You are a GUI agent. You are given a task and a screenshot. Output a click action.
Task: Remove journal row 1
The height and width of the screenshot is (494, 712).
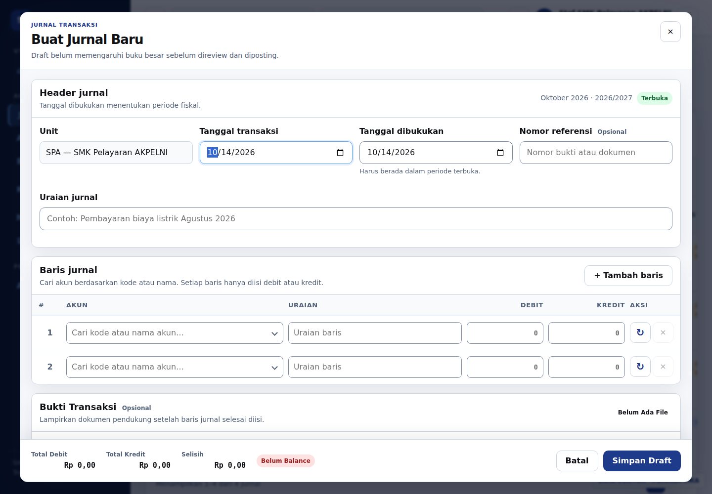[663, 332]
